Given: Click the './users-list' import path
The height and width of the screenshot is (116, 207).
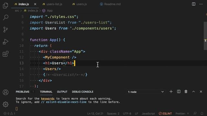Looking at the screenshot, I should (94, 23).
